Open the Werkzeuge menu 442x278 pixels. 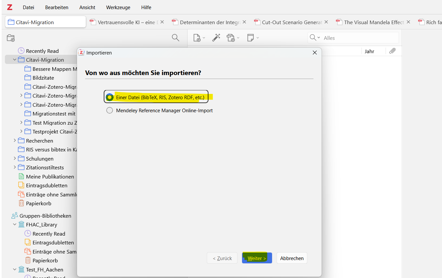(x=118, y=7)
